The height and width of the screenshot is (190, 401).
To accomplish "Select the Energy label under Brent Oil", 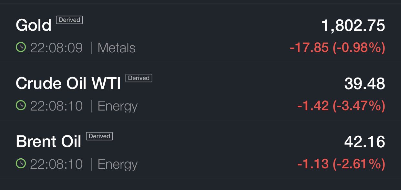I will click(118, 164).
